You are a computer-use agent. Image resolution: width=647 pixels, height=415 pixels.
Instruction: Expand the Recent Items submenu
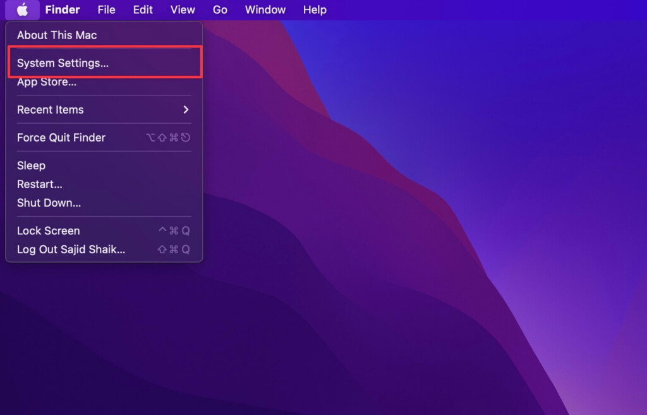click(104, 110)
